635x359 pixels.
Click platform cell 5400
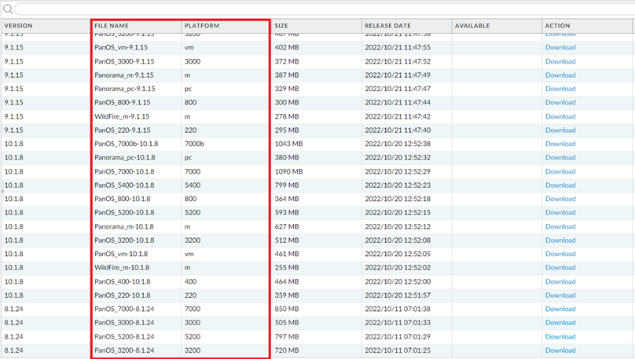pyautogui.click(x=193, y=185)
